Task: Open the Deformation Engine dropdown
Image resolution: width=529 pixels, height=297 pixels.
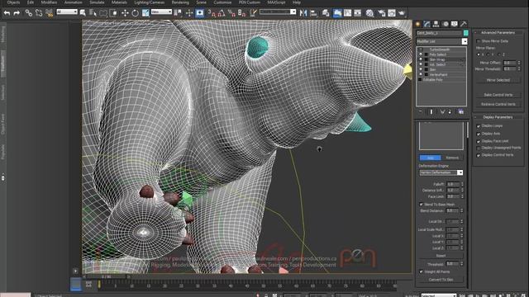Action: (x=441, y=172)
